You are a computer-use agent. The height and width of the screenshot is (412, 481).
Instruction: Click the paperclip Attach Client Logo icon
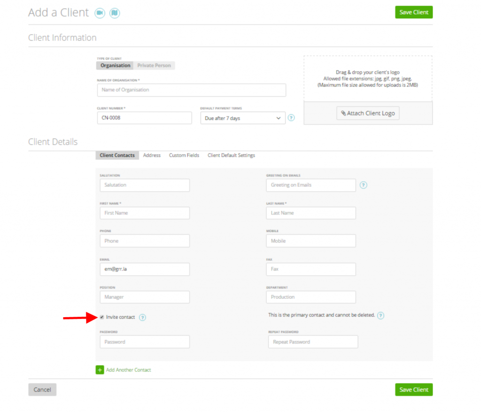click(342, 113)
